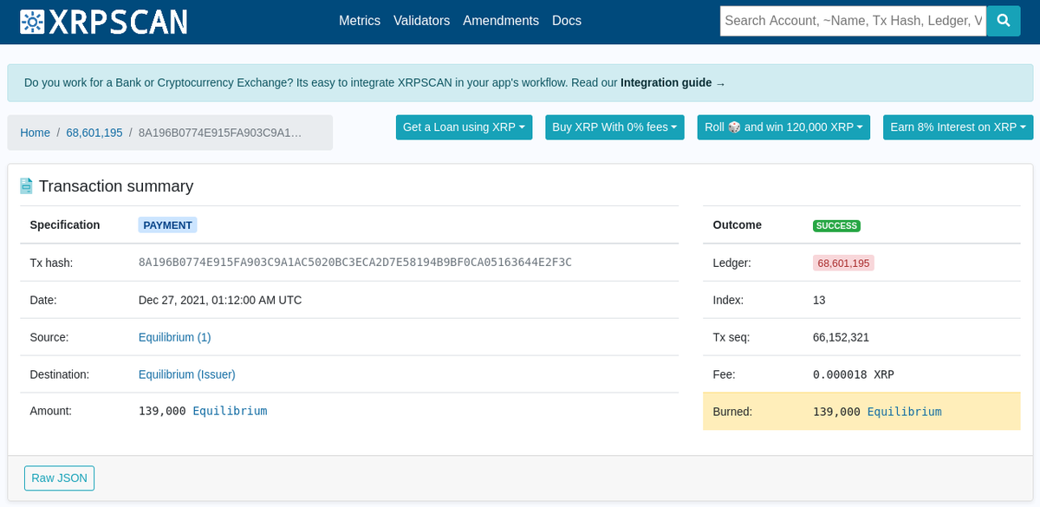The image size is (1040, 507).
Task: Select the full transaction hash text
Action: coord(355,263)
